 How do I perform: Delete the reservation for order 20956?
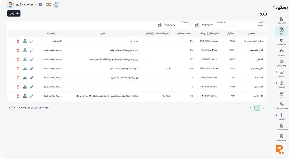pyautogui.click(x=18, y=87)
